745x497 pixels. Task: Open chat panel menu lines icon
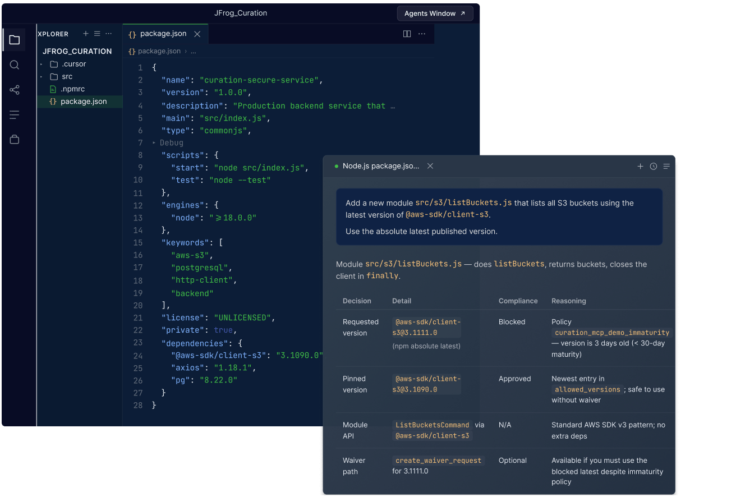point(666,166)
